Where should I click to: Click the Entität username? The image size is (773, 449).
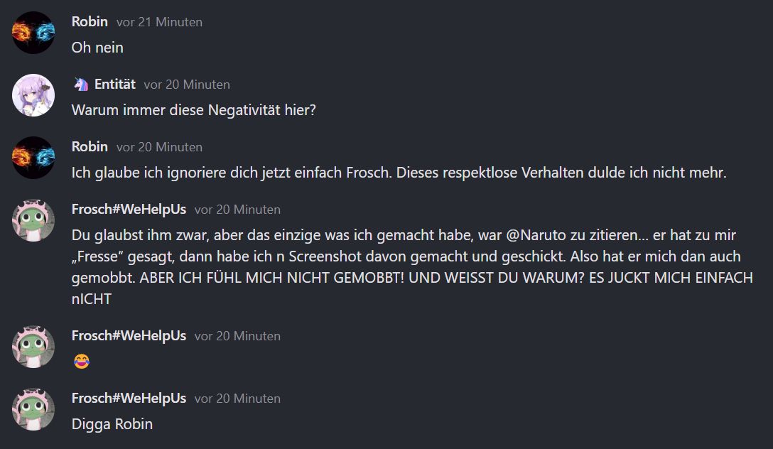(115, 85)
